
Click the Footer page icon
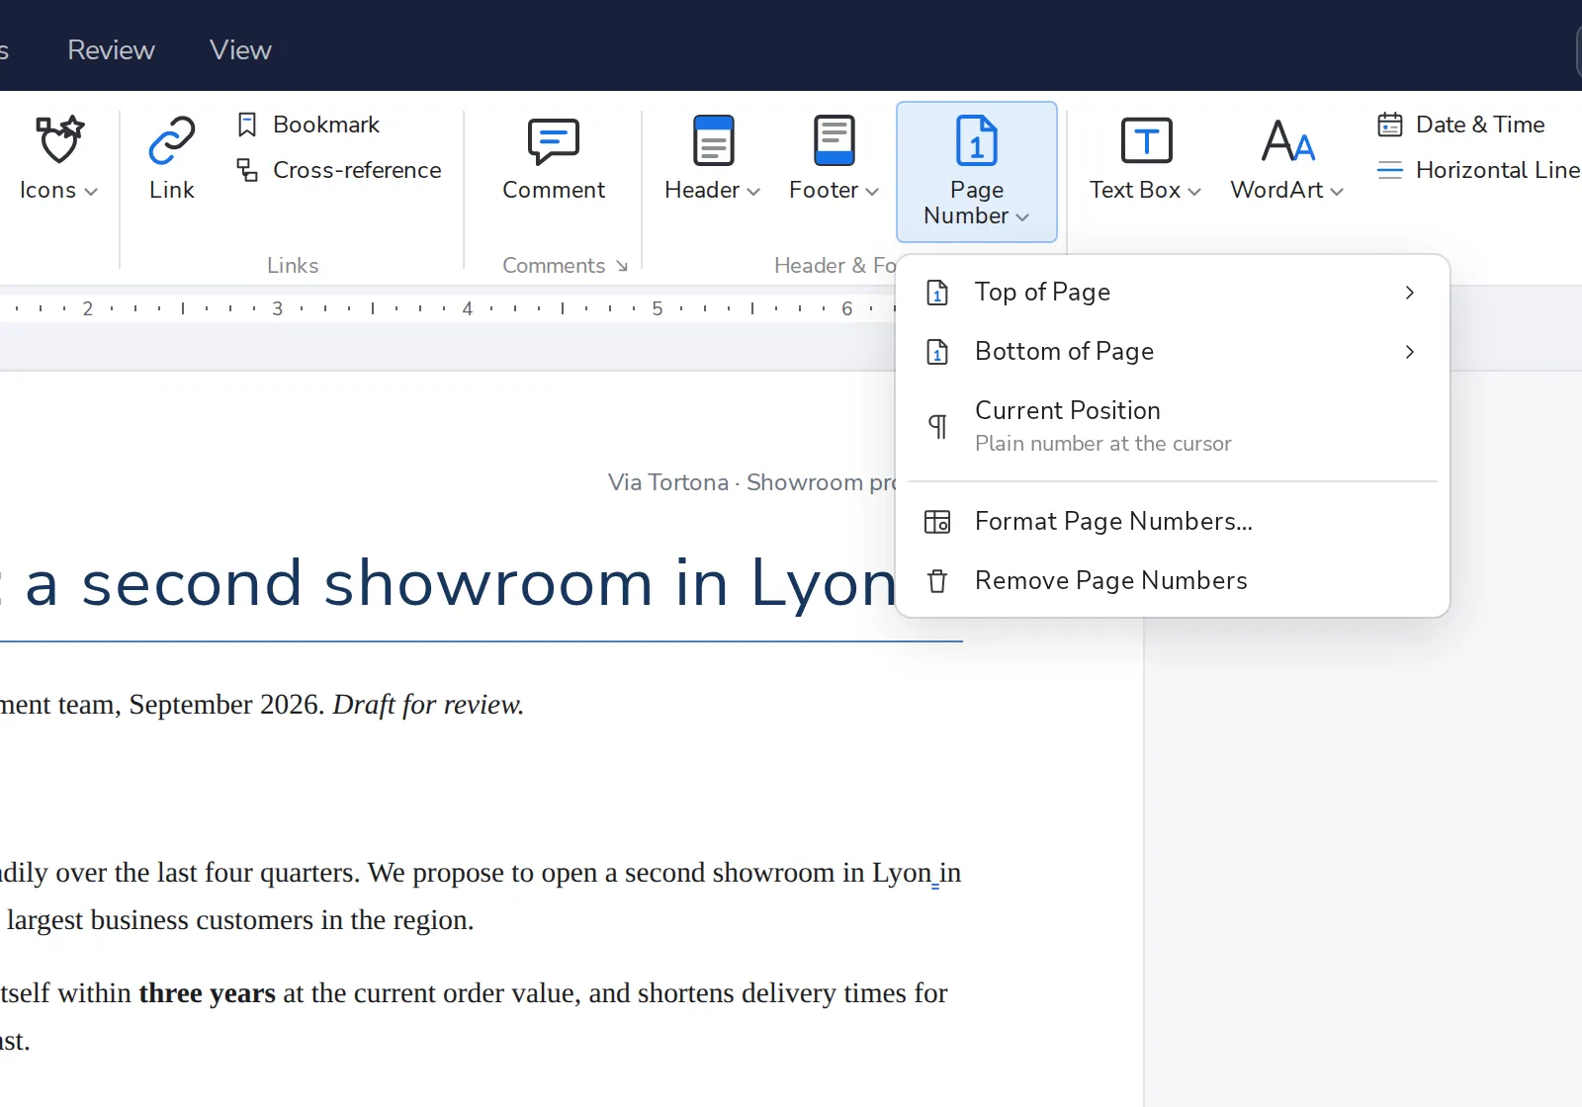coord(835,140)
